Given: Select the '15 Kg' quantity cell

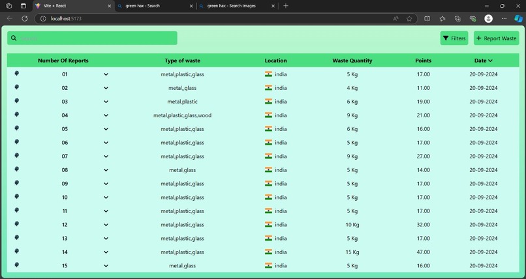Looking at the screenshot, I should pyautogui.click(x=352, y=252).
